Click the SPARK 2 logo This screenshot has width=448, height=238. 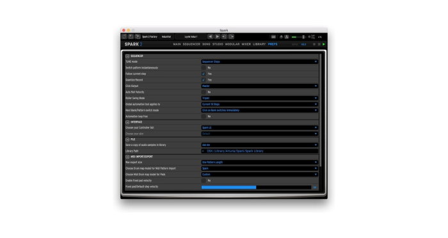(x=133, y=44)
